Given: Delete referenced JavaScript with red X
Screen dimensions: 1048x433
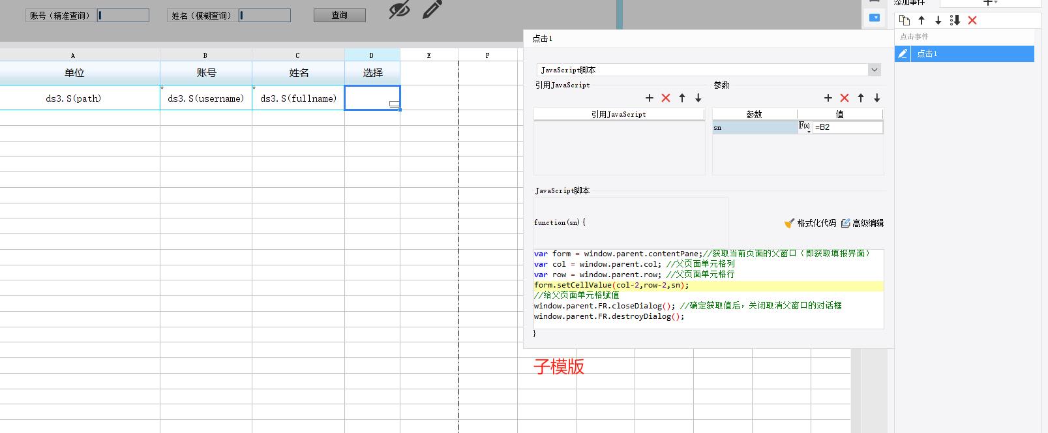Looking at the screenshot, I should [x=666, y=98].
